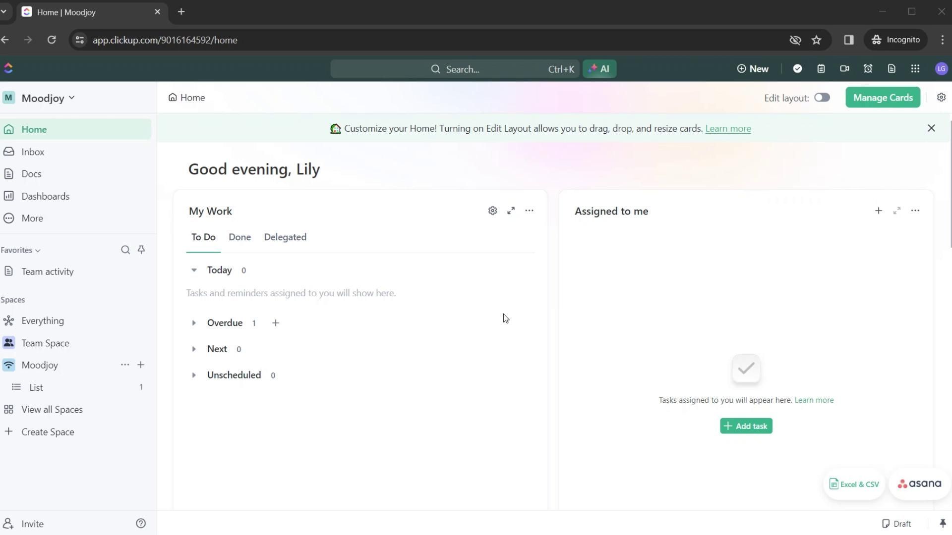Open the apps grid icon in header
The height and width of the screenshot is (535, 952).
915,69
